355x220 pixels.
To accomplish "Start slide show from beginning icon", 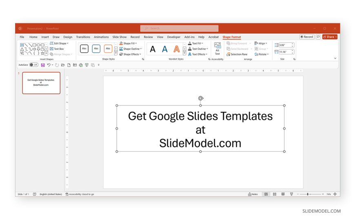I will click(x=87, y=65).
